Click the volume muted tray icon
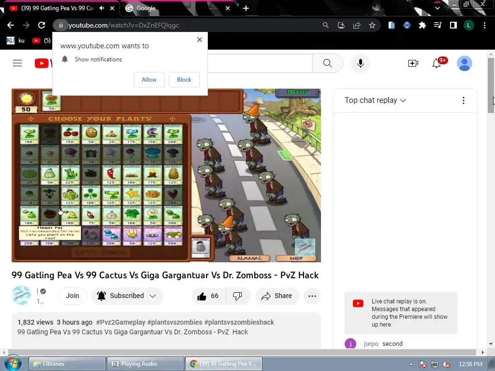 (x=446, y=364)
